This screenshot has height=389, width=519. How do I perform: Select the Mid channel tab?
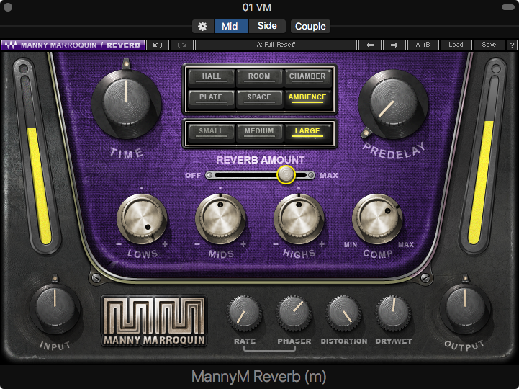pyautogui.click(x=231, y=26)
